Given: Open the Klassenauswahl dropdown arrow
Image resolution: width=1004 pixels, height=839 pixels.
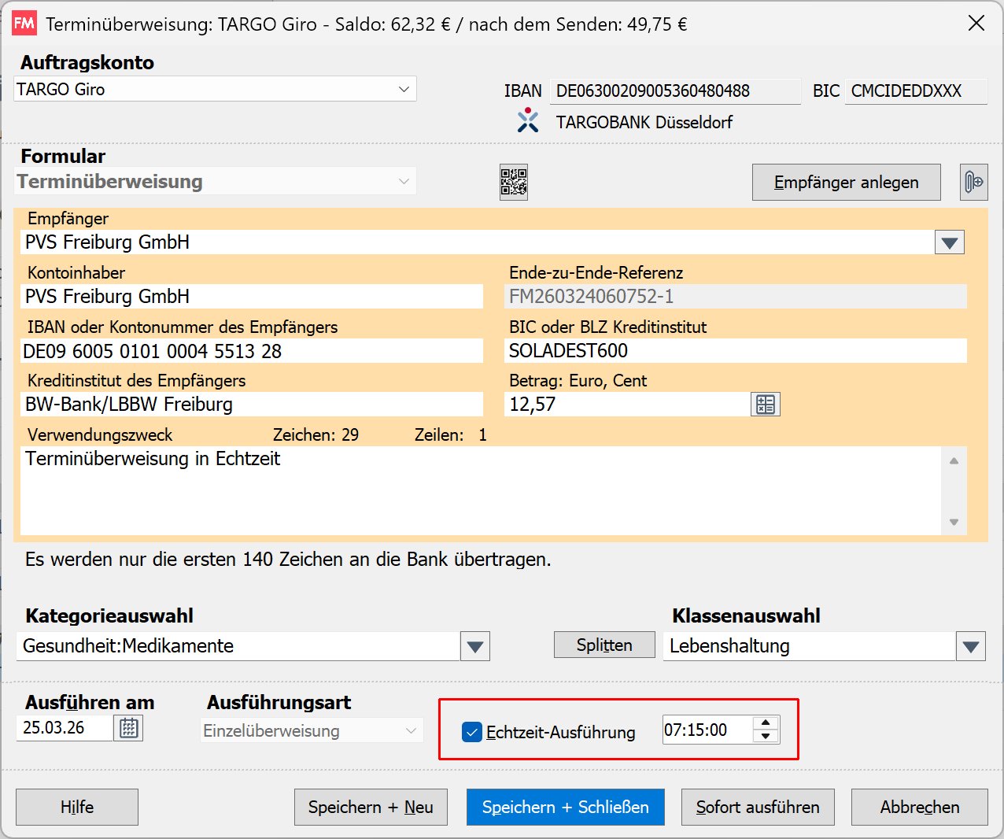Looking at the screenshot, I should pos(971,646).
